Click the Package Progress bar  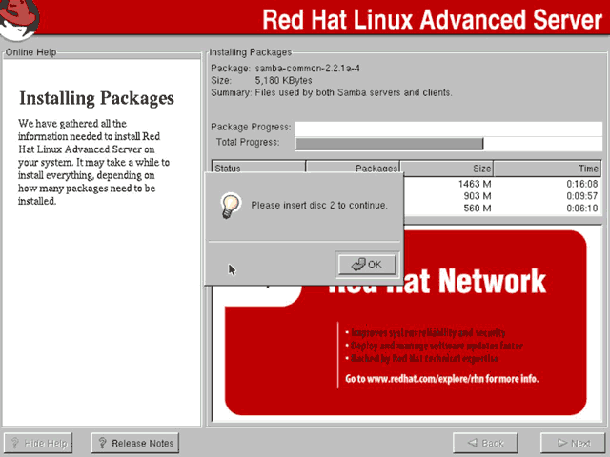pyautogui.click(x=449, y=128)
